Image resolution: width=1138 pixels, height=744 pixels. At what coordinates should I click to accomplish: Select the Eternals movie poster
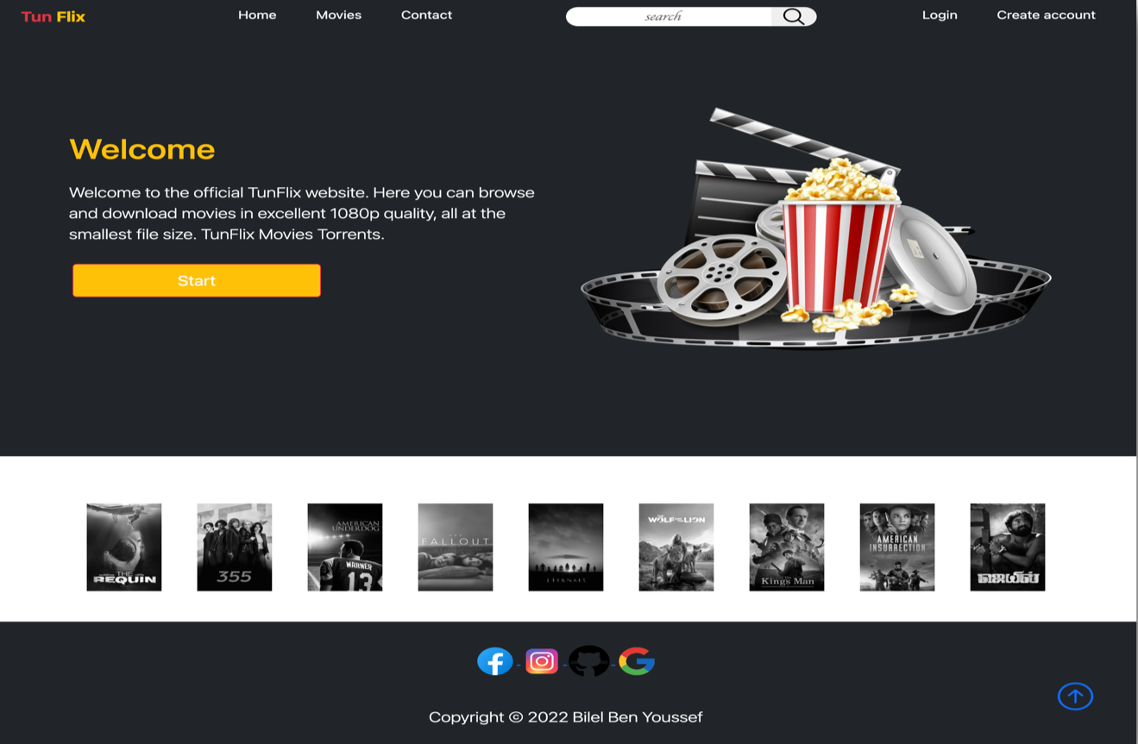pos(566,547)
